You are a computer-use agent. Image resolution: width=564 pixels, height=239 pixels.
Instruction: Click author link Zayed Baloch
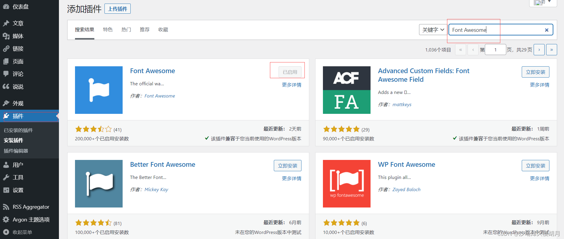(406, 190)
